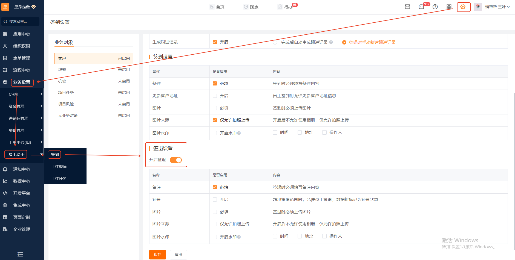
Task: Open 图表 in top navigation
Action: [x=251, y=7]
